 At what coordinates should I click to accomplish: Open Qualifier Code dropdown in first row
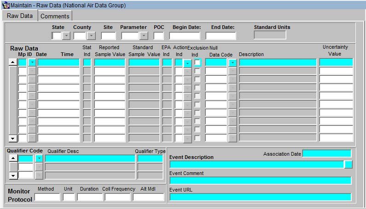(x=39, y=158)
